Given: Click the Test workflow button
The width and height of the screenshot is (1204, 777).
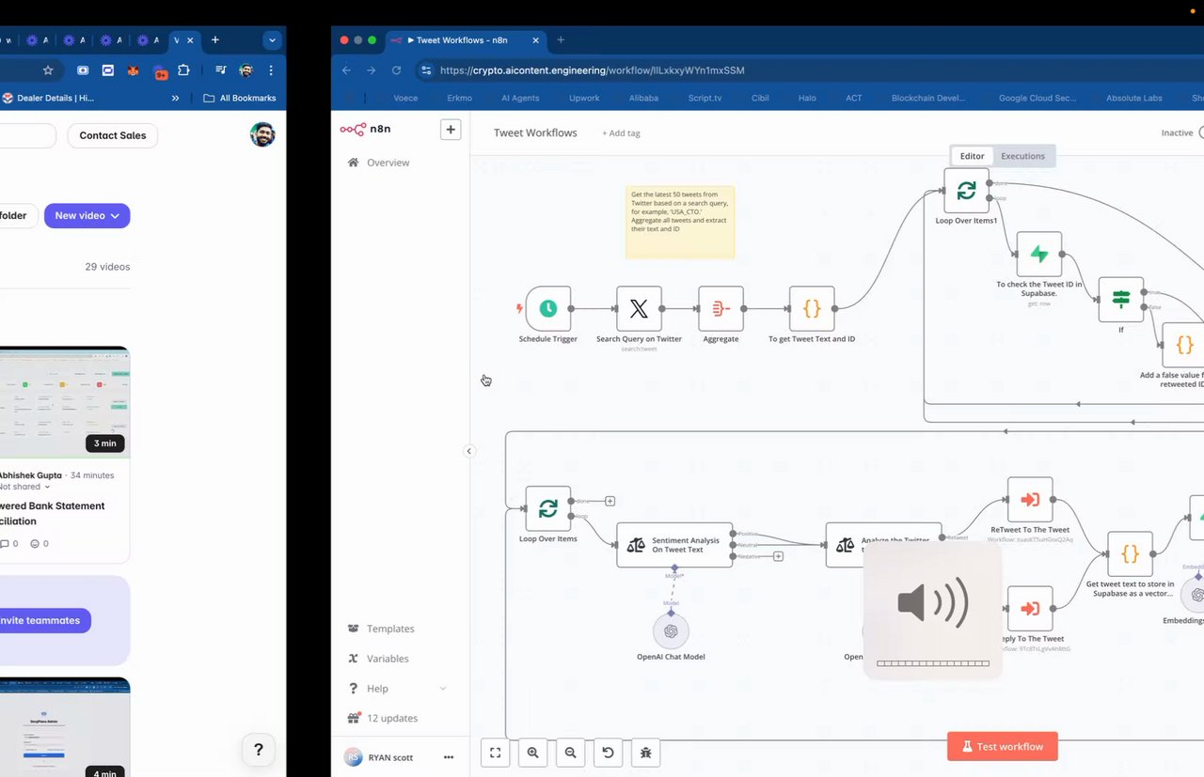Looking at the screenshot, I should coord(1003,747).
